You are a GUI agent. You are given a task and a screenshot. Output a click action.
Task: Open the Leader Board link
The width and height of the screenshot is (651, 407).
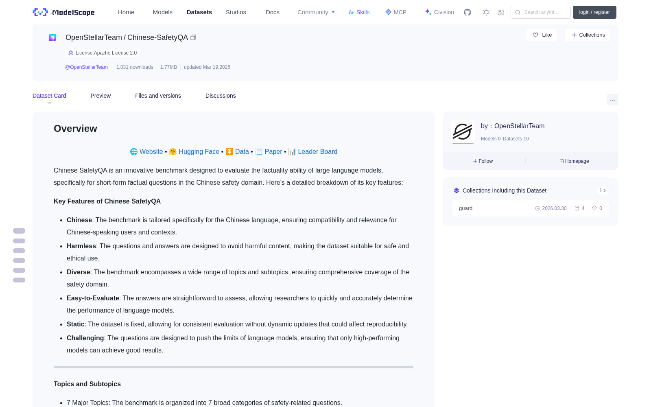pos(317,152)
